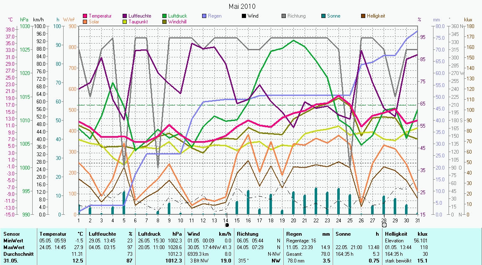Click the pink Temperatur legend swatch
This screenshot has height=265, width=482.
point(85,16)
